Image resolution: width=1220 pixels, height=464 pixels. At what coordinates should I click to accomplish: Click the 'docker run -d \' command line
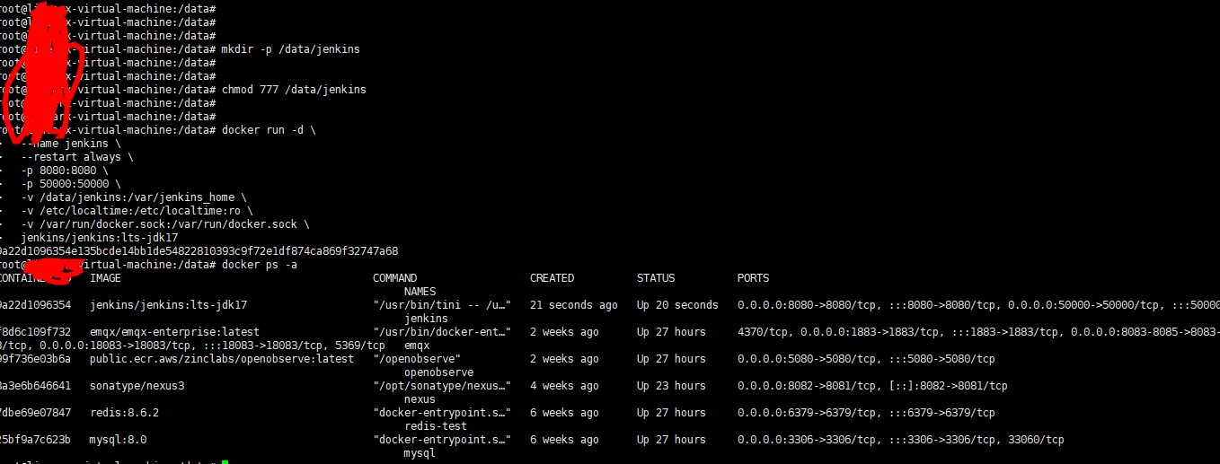coord(269,130)
